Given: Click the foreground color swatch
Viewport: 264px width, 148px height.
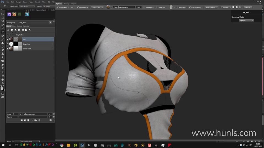Looking at the screenshot, I should coord(2,89).
